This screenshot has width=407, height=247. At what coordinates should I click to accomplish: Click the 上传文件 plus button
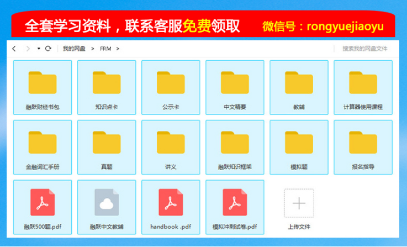point(299,203)
